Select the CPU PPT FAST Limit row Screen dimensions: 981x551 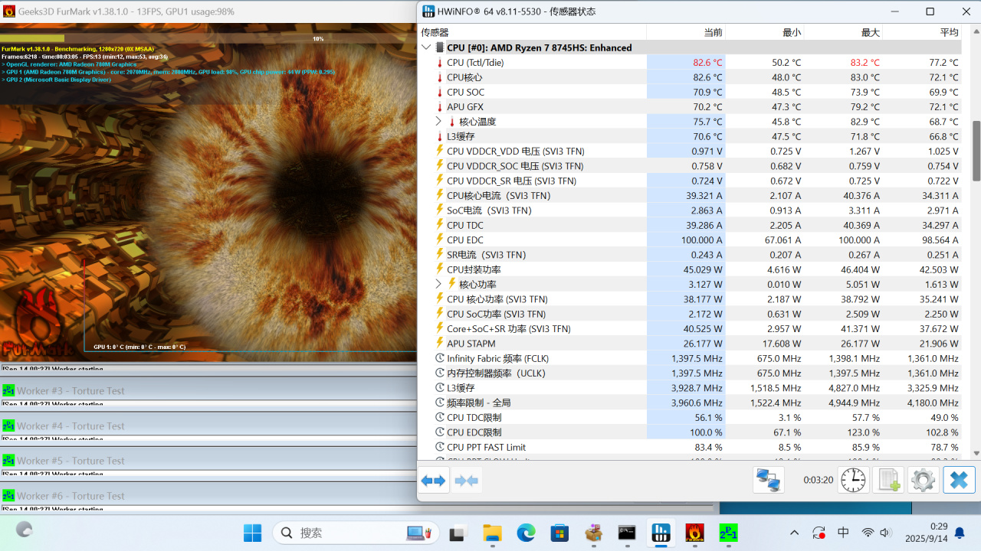click(x=690, y=447)
